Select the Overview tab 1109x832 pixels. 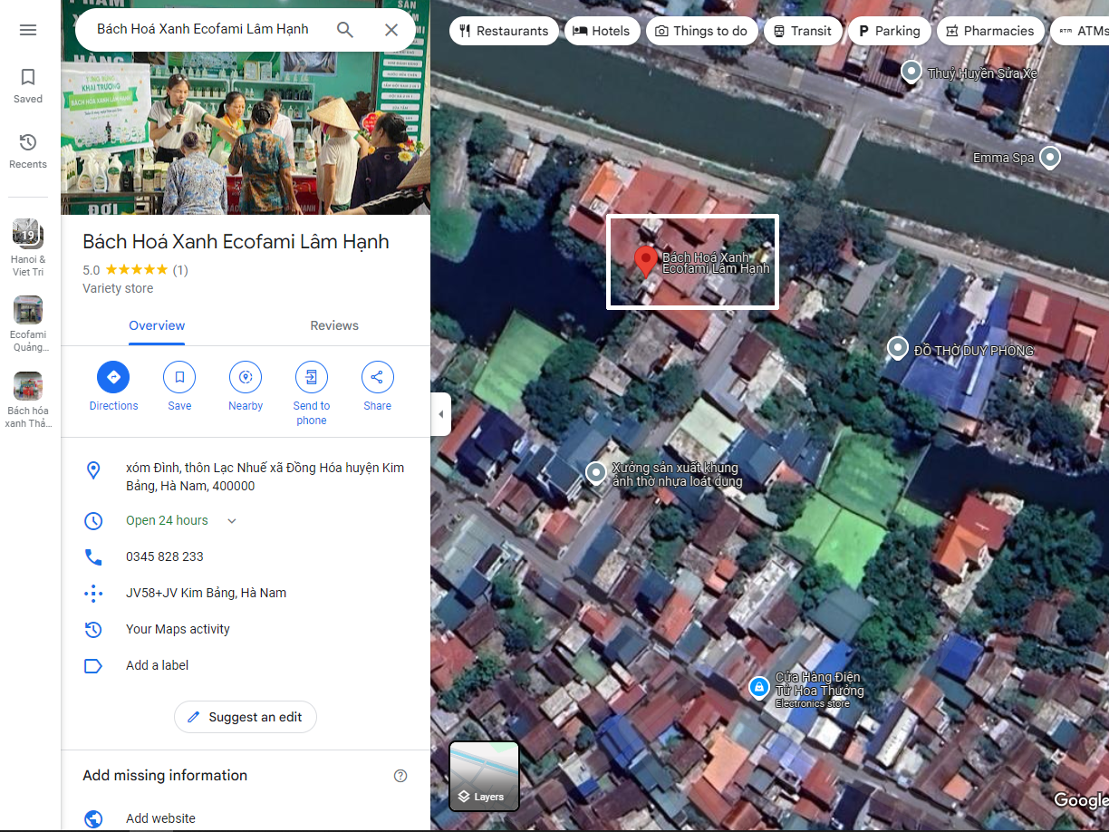157,326
